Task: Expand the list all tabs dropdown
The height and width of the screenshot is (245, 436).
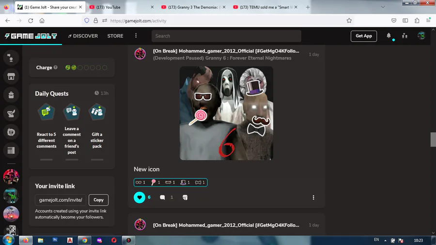Action: click(x=383, y=7)
